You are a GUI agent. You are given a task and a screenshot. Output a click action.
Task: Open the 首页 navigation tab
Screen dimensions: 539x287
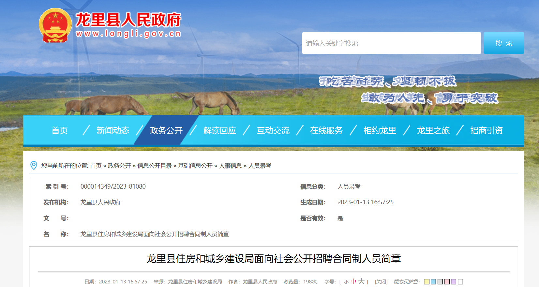[60, 131]
